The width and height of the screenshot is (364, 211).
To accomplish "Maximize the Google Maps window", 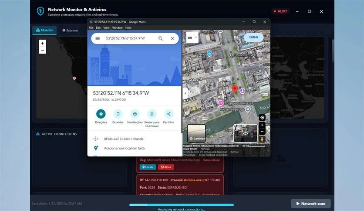I will coord(254,22).
